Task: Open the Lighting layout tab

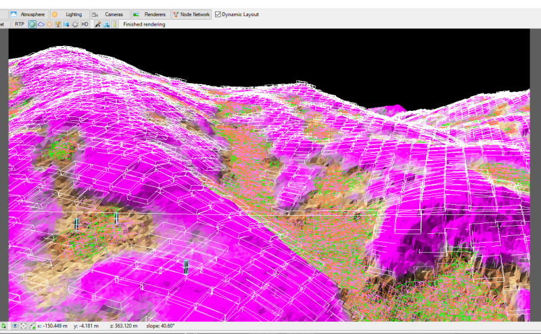Action: click(x=70, y=14)
